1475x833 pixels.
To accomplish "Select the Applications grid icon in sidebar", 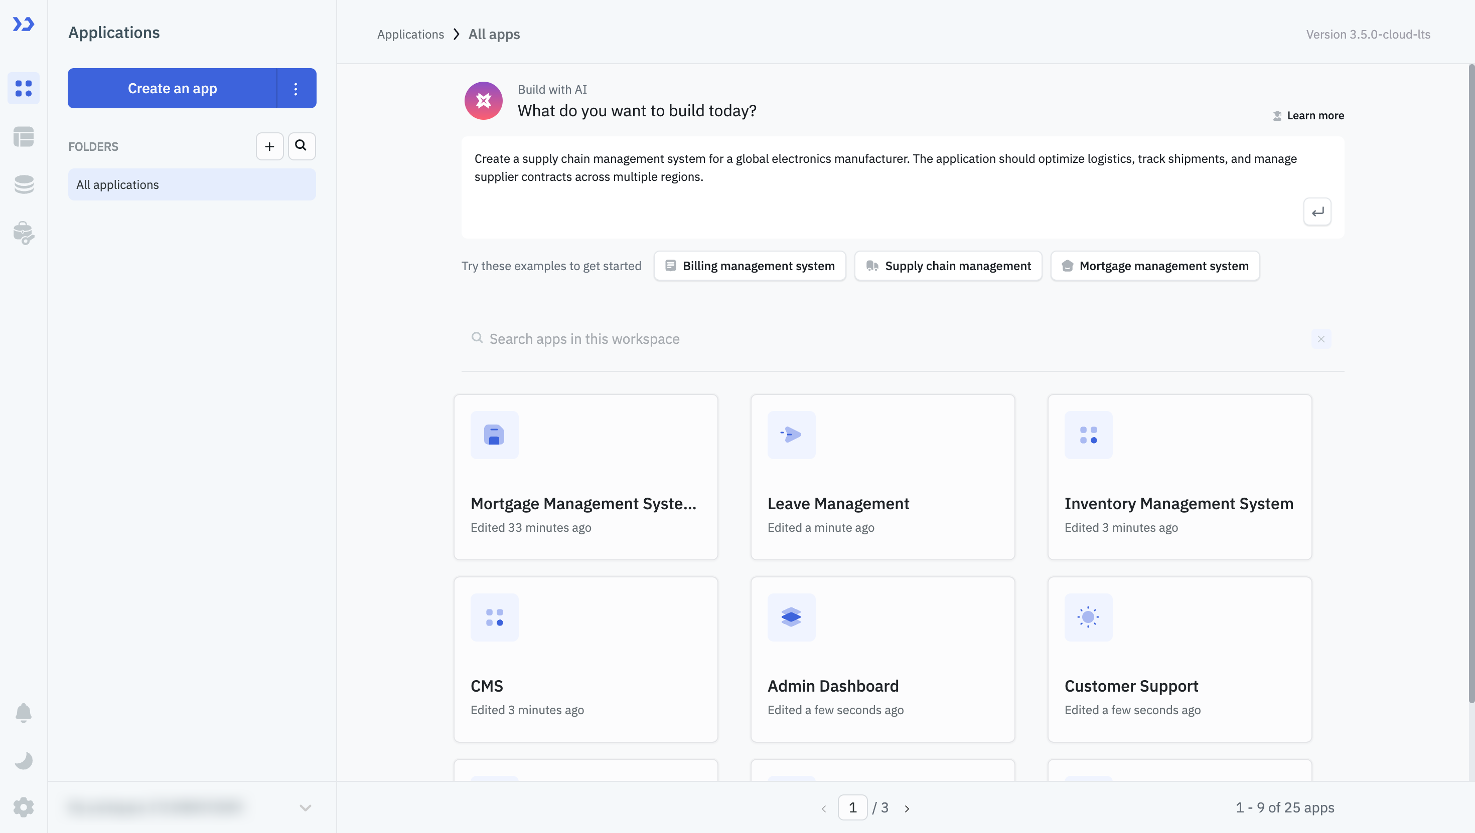I will (24, 88).
